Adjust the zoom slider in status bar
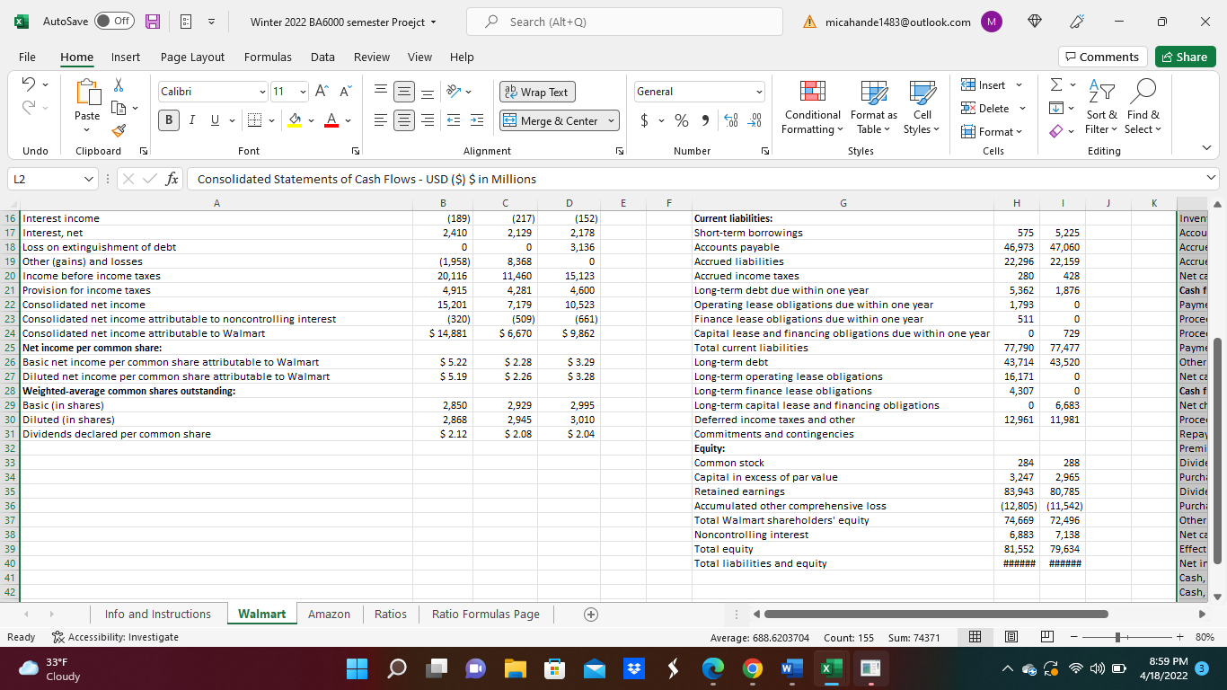Image resolution: width=1227 pixels, height=690 pixels. tap(1117, 637)
